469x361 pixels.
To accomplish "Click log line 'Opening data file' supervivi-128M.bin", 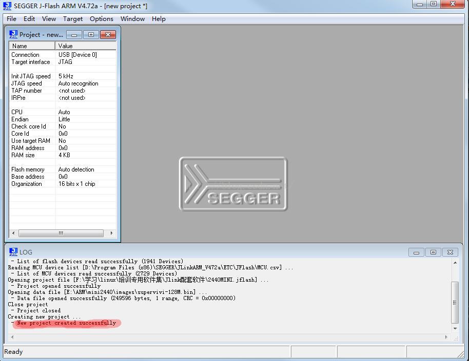I will point(107,292).
